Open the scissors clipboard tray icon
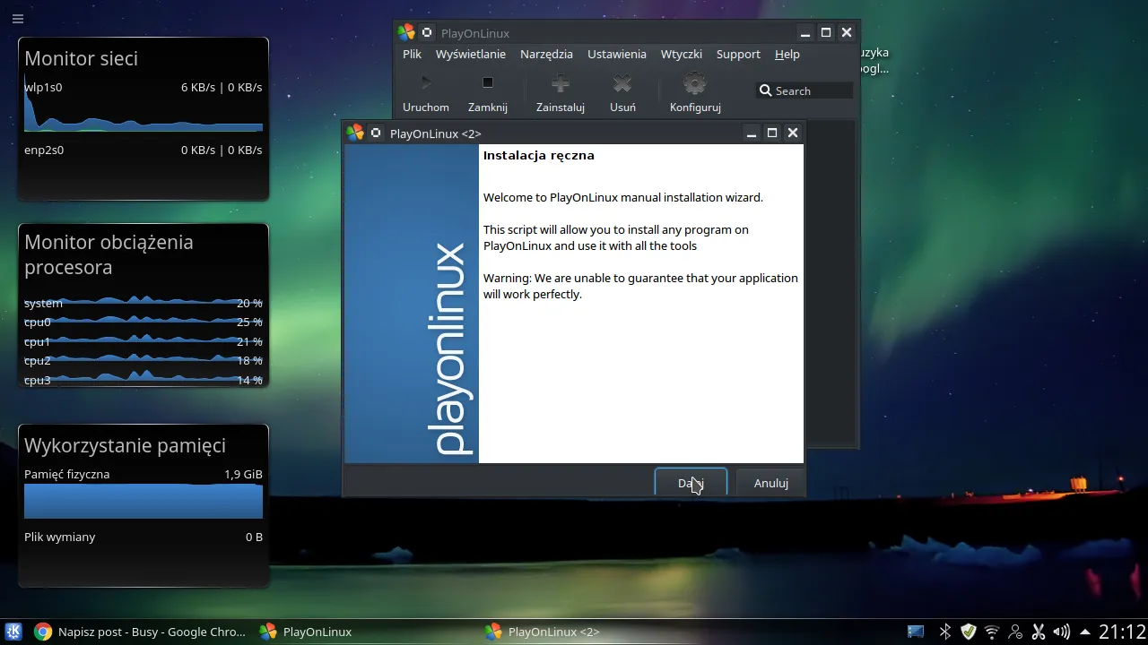This screenshot has height=645, width=1148. [x=1039, y=632]
